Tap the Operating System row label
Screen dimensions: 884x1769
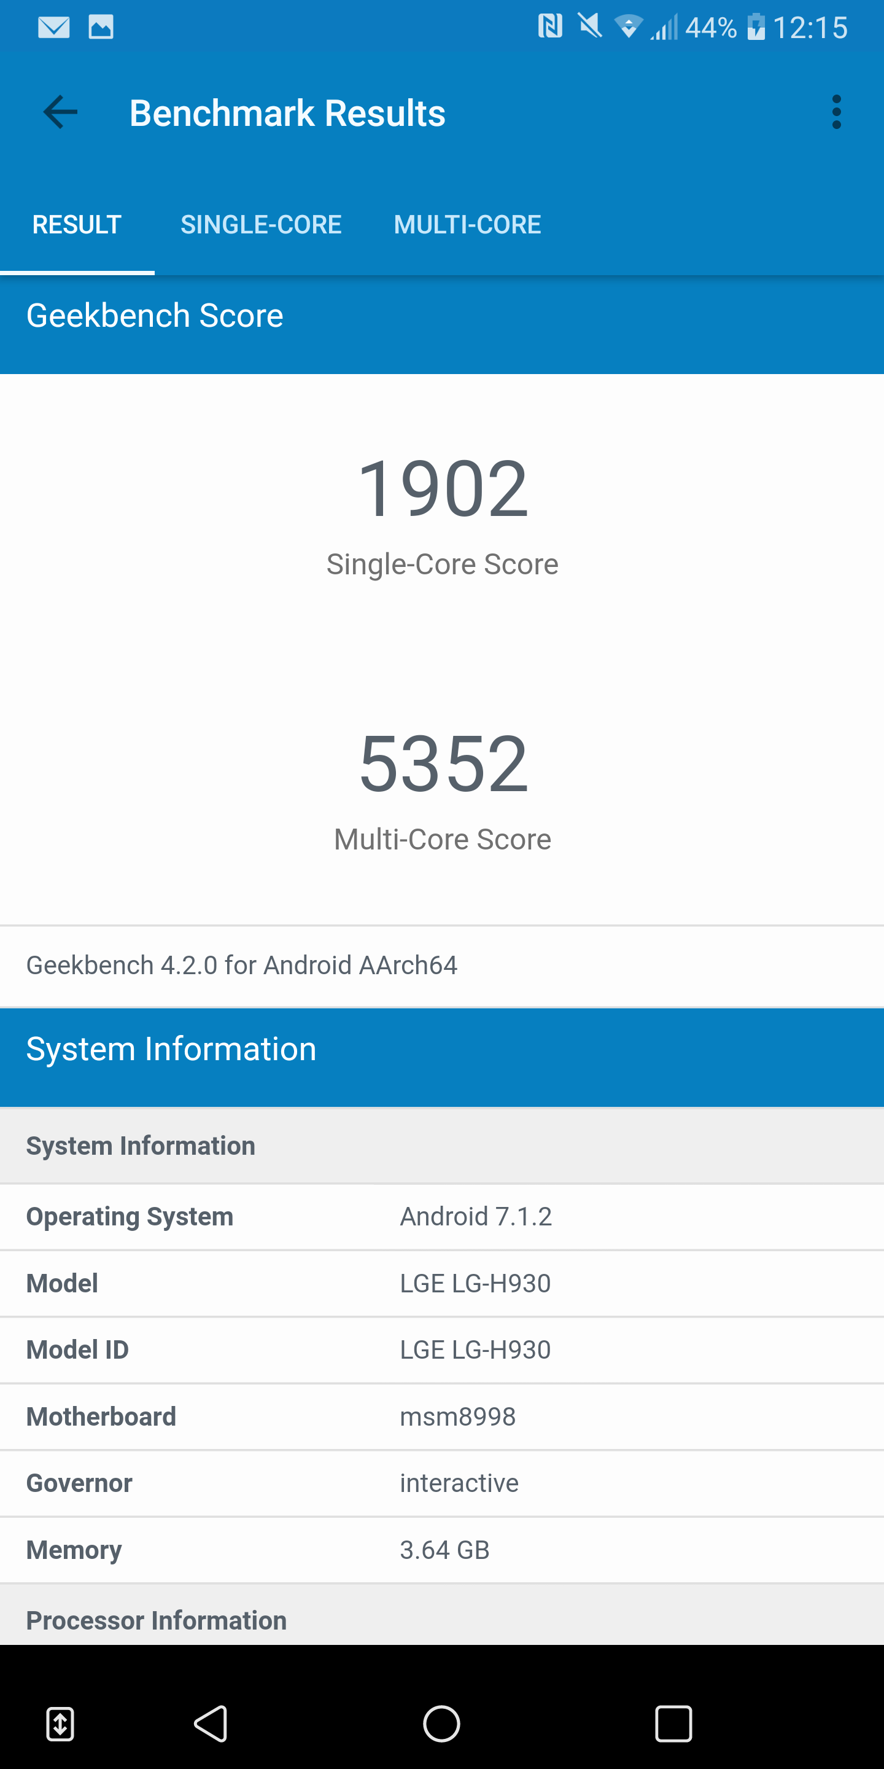130,1216
